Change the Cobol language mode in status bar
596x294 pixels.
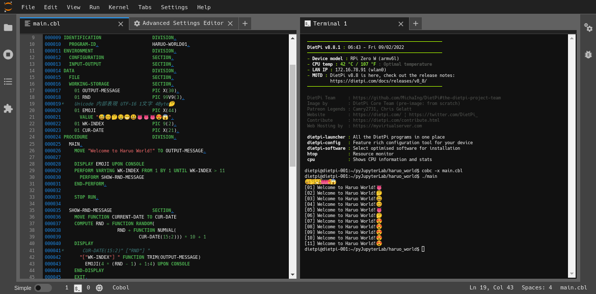[121, 288]
